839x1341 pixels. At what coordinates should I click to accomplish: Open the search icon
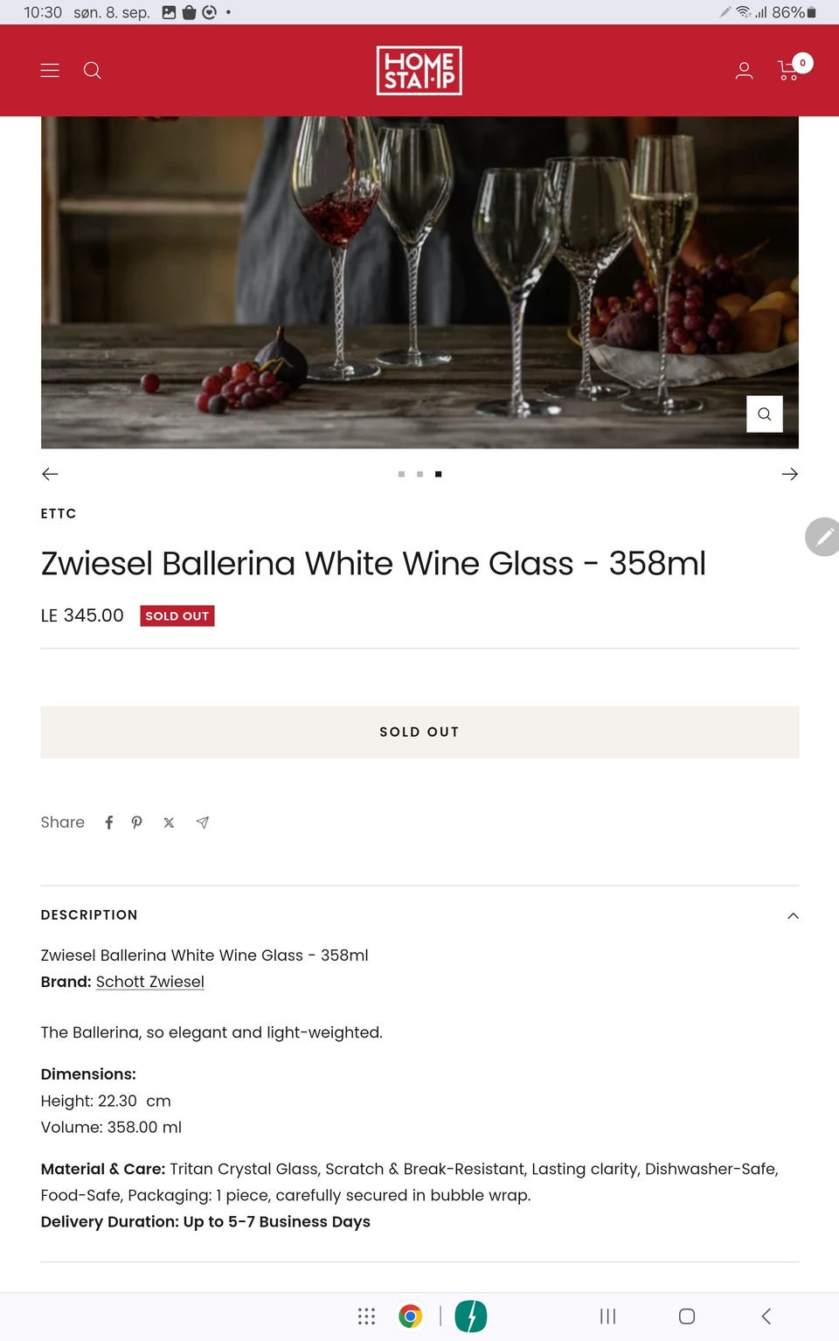pos(92,70)
